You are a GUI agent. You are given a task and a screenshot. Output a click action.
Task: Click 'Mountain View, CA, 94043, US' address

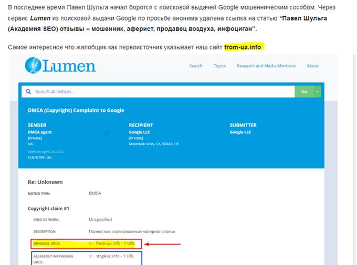[154, 144]
